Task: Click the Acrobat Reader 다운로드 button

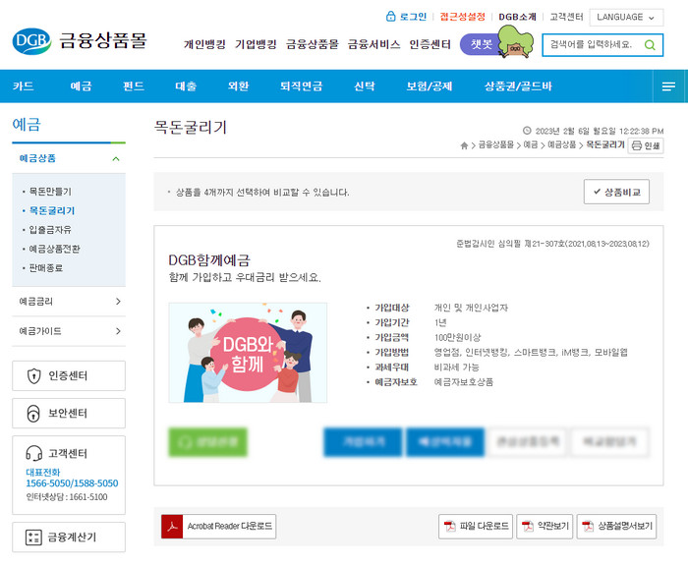Action: [218, 527]
